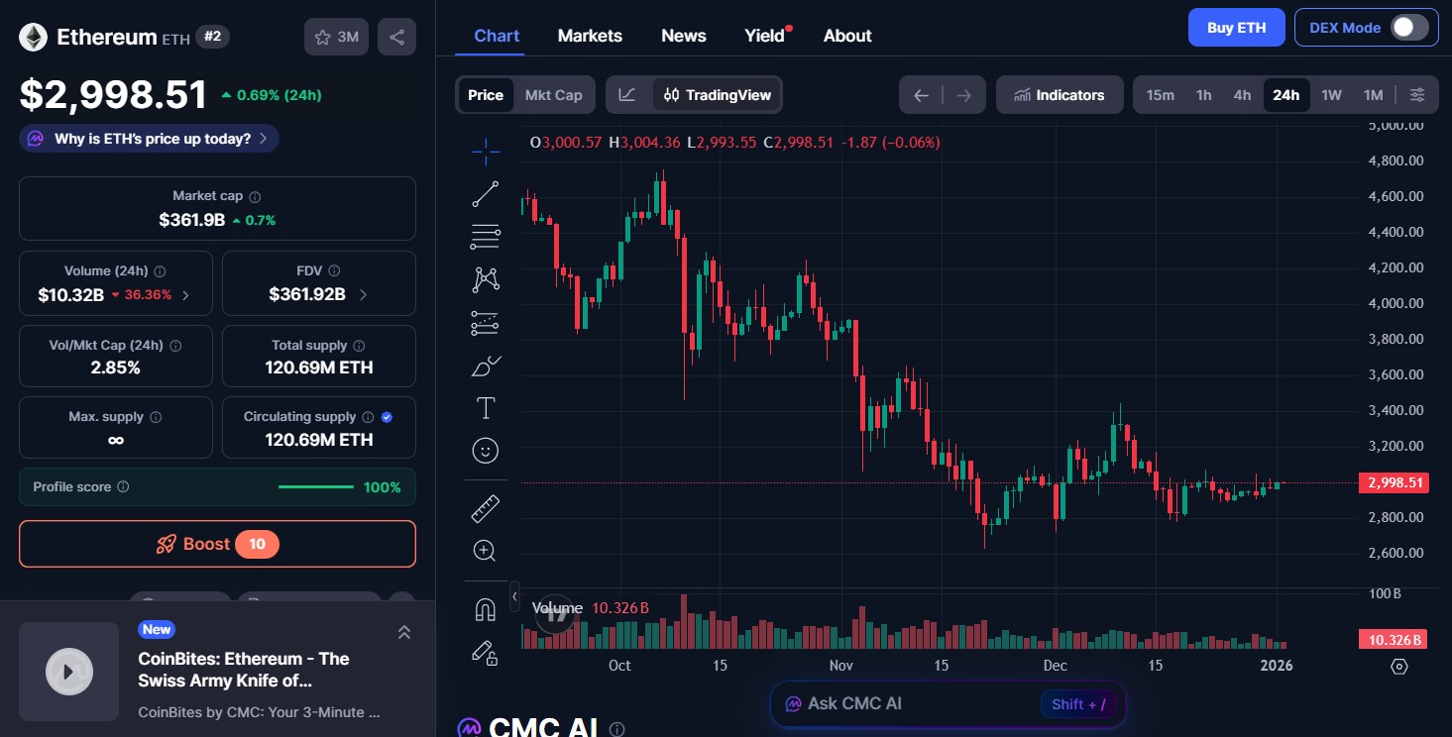Select the brush drawing tool
The image size is (1452, 737).
[x=485, y=366]
